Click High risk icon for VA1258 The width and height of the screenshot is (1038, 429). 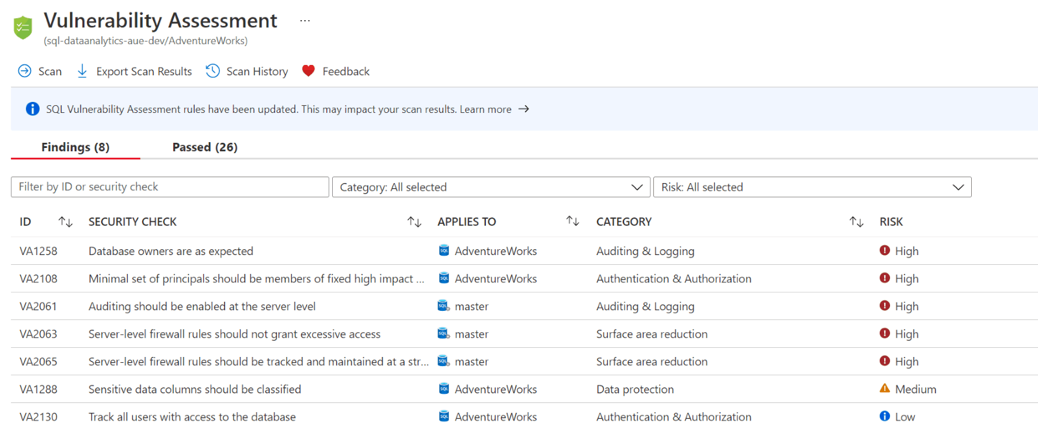[885, 250]
